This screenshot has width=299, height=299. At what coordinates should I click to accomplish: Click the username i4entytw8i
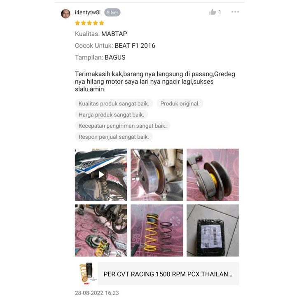(x=88, y=12)
